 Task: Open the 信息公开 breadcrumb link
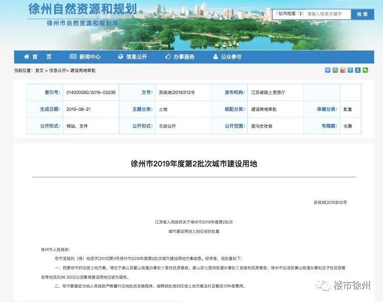pos(58,71)
